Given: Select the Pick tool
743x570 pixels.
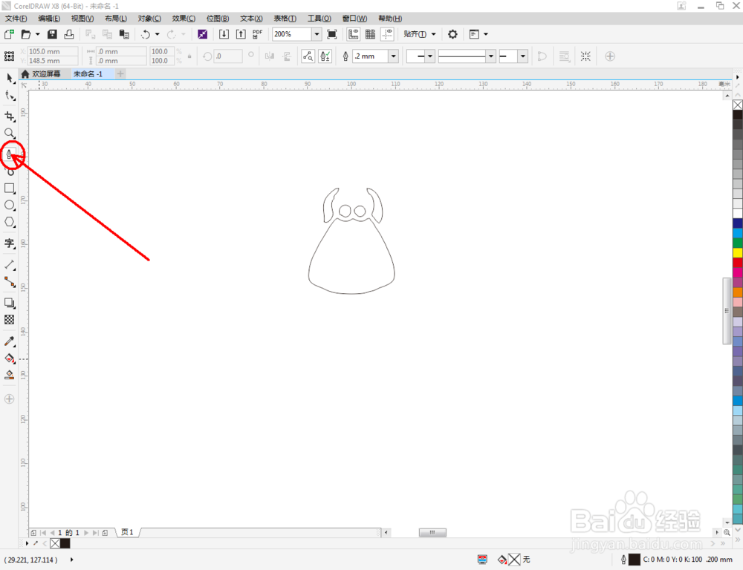Looking at the screenshot, I should click(x=10, y=78).
